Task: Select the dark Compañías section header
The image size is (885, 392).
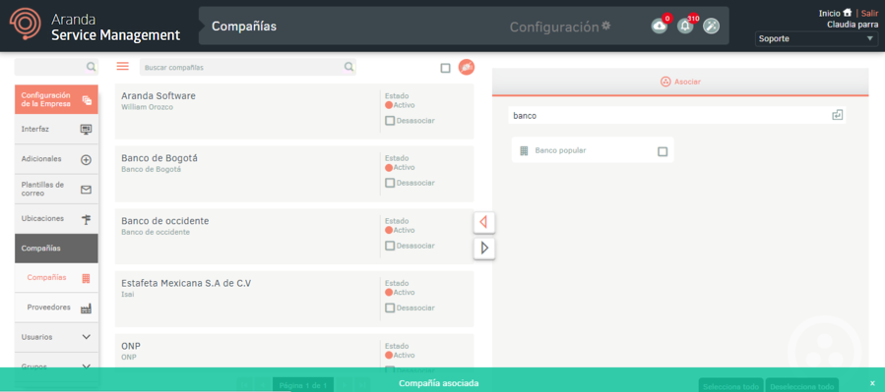Action: coord(56,249)
